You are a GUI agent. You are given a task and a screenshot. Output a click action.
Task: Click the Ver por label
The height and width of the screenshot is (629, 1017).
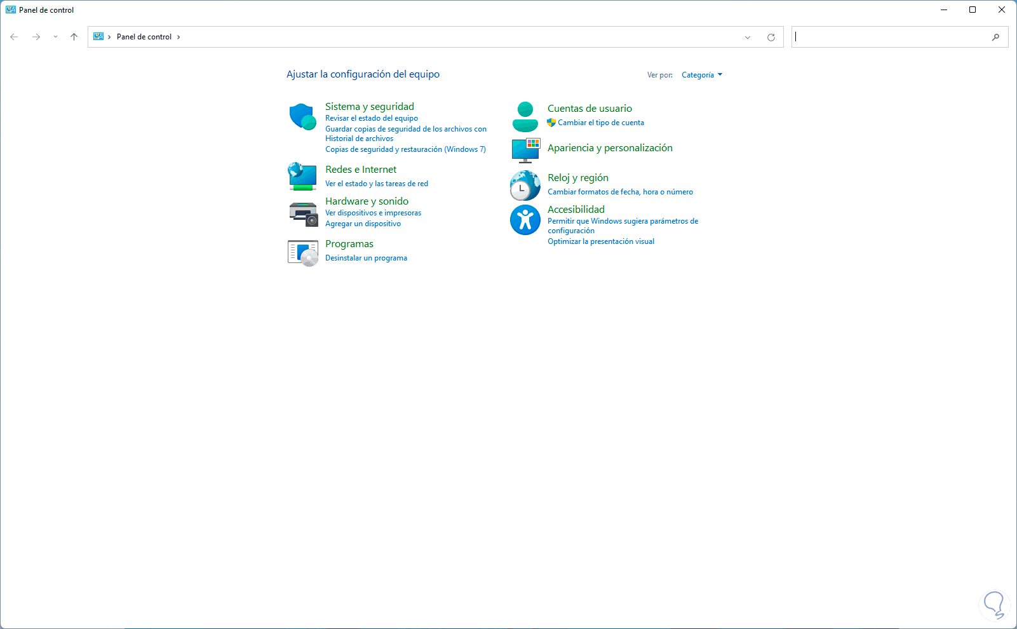coord(660,75)
